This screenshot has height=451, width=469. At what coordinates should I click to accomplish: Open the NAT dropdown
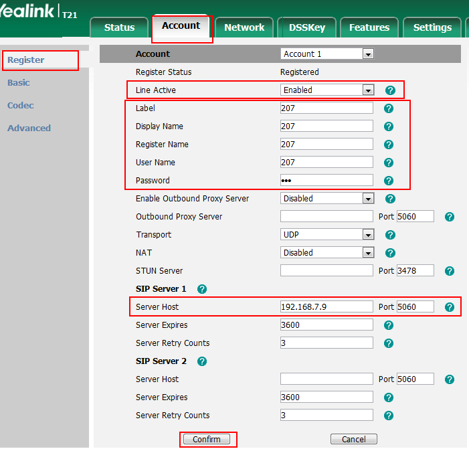[x=326, y=252]
